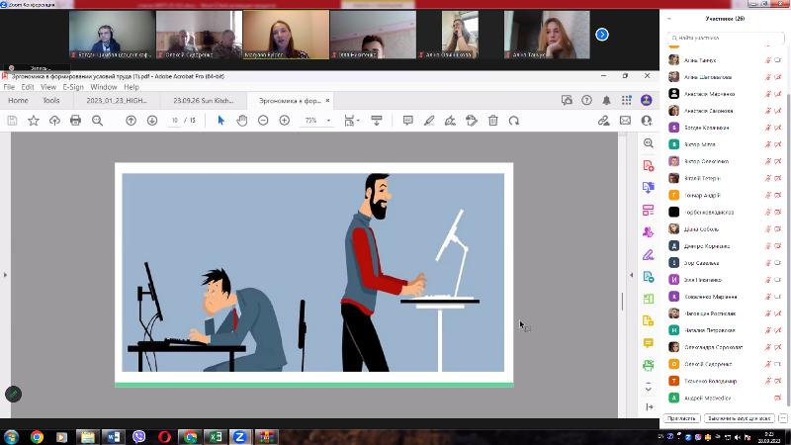Click the mute all participants button
This screenshot has width=791, height=445.
point(740,418)
